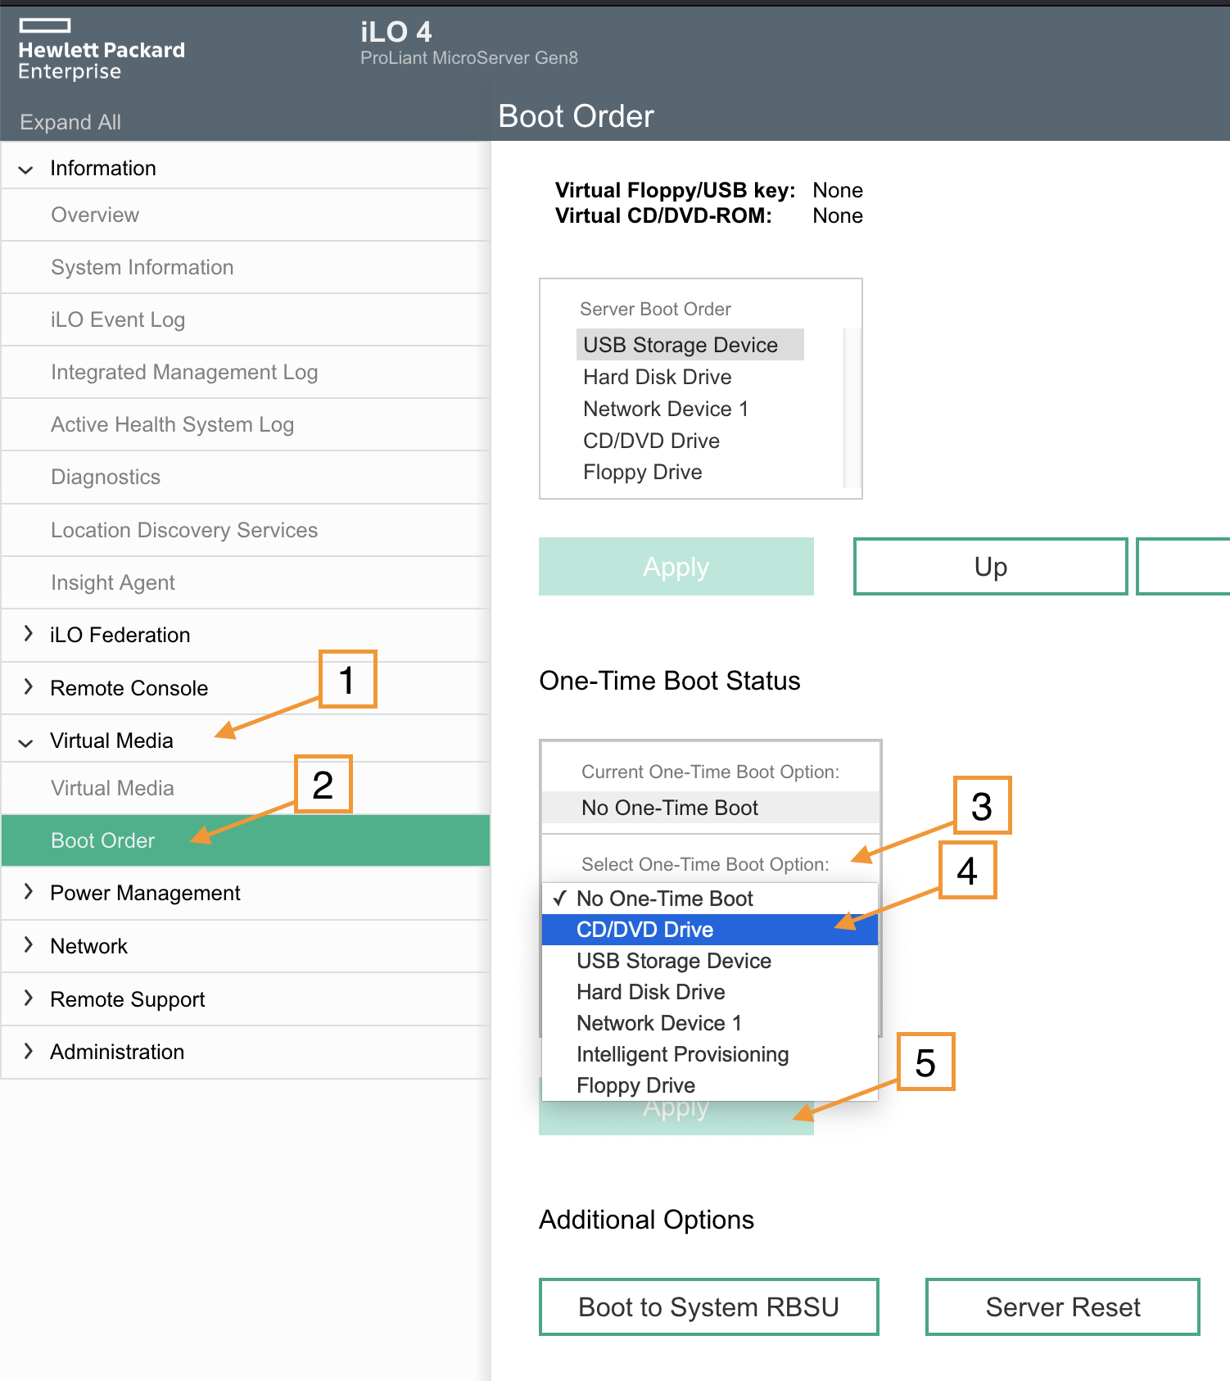1230x1381 pixels.
Task: Click Boot to System RBSU button
Action: click(x=708, y=1307)
